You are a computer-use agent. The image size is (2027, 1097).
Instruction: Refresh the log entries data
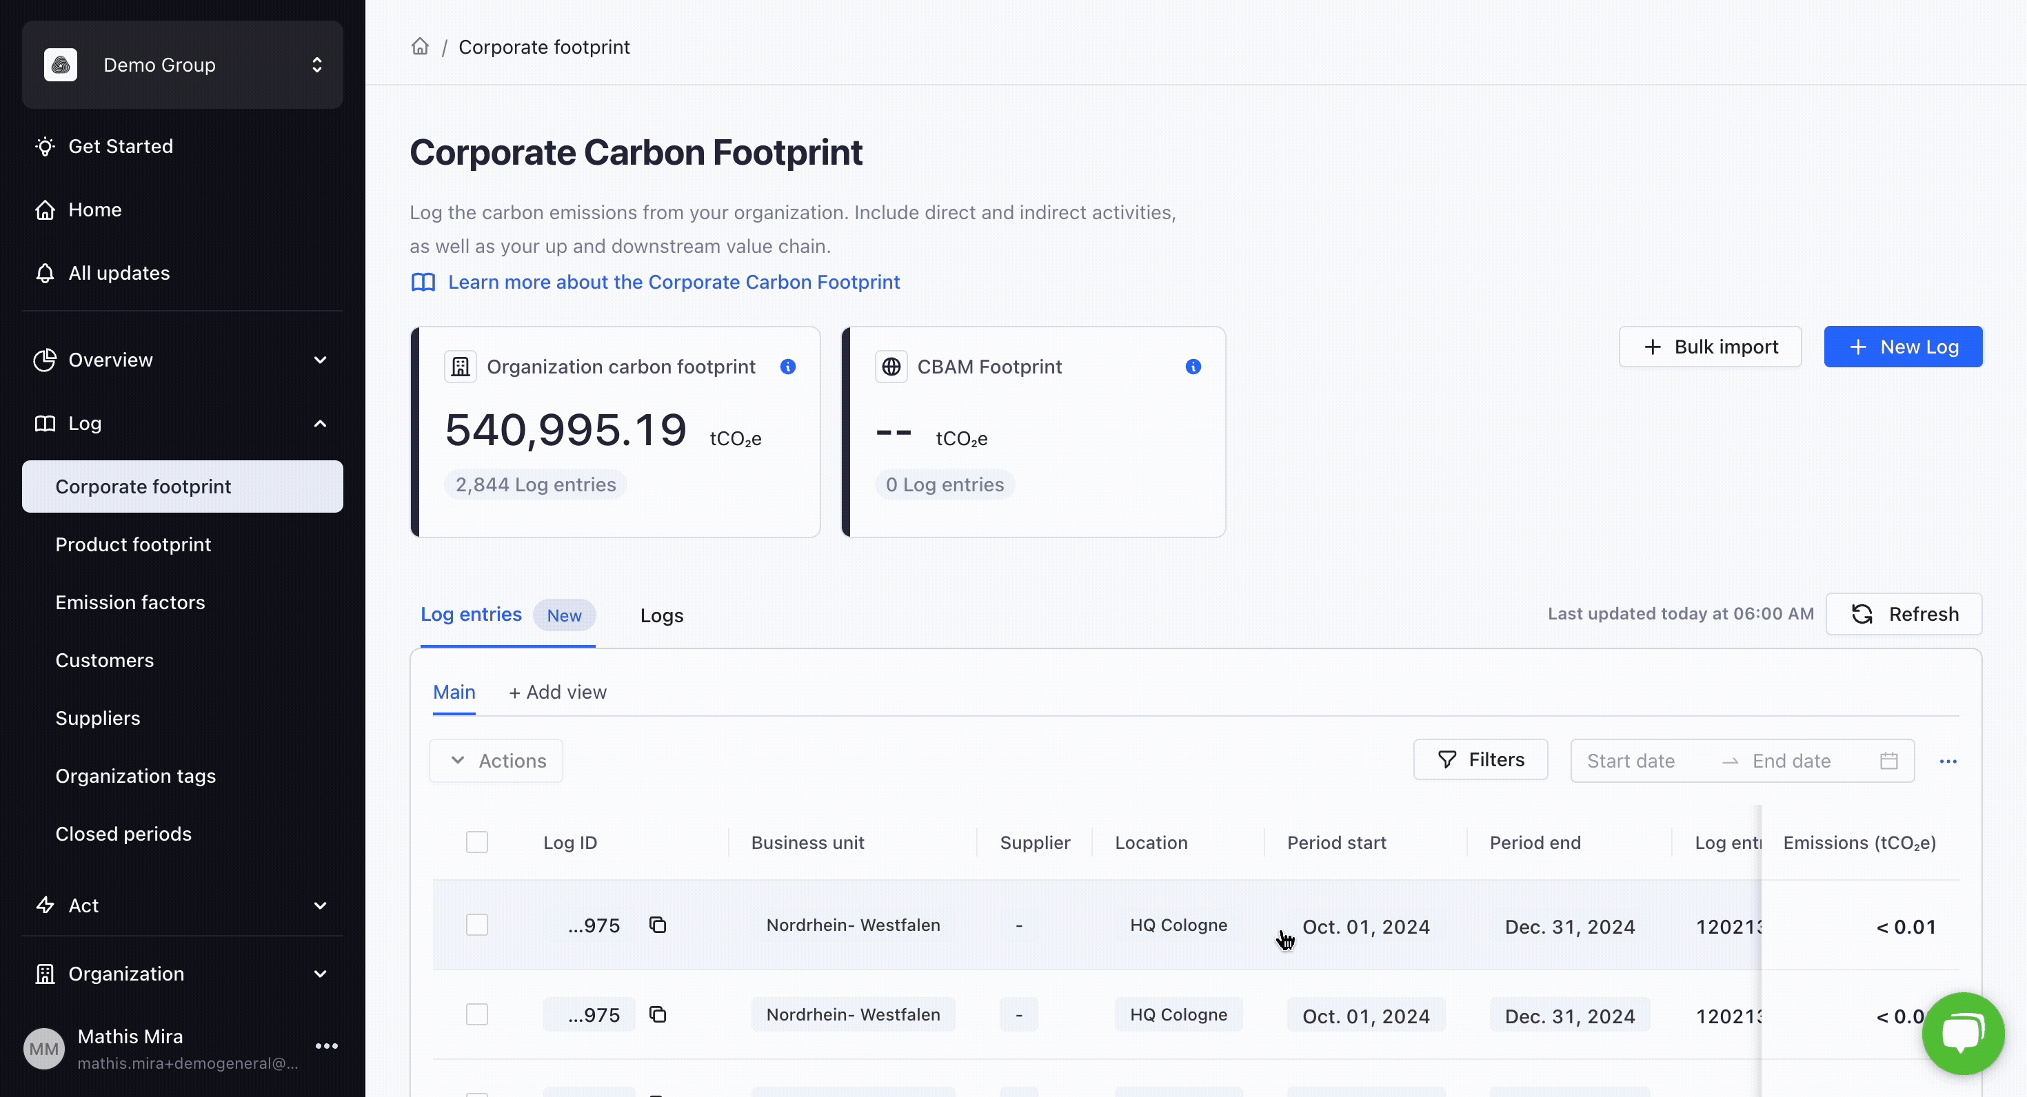(1904, 614)
